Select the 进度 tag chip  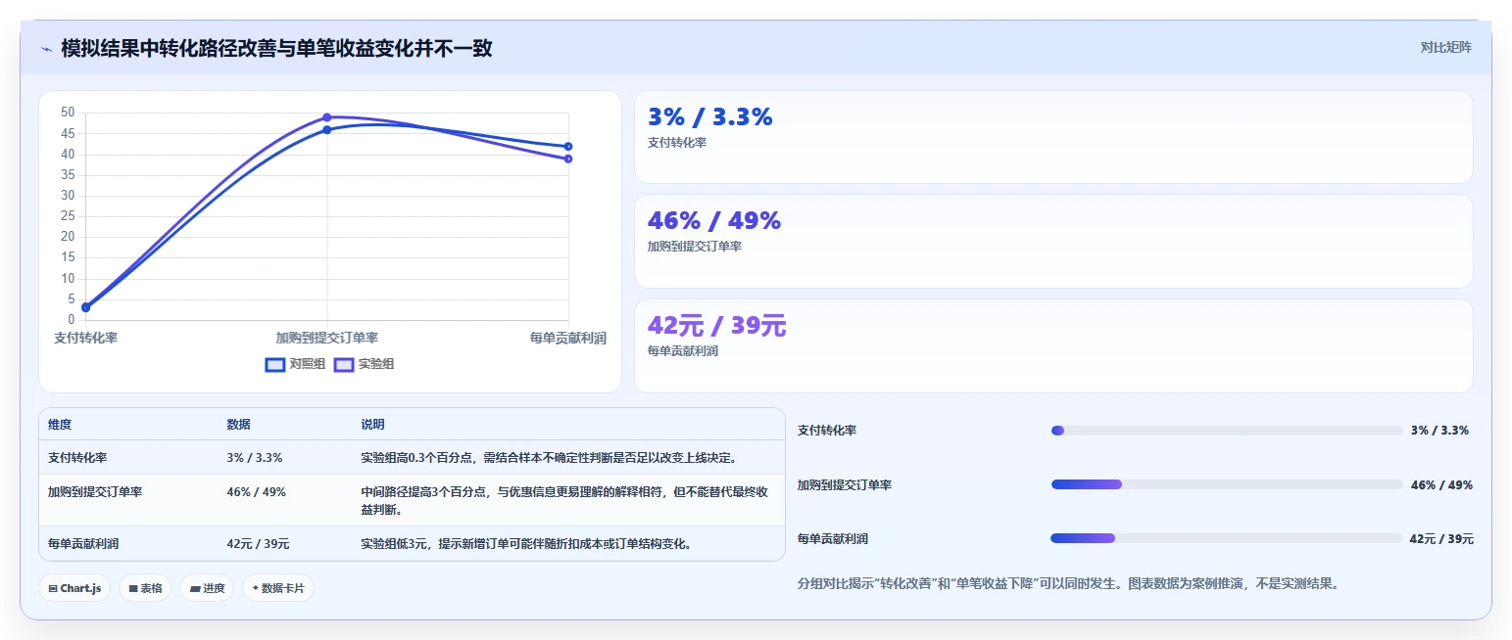pos(207,588)
